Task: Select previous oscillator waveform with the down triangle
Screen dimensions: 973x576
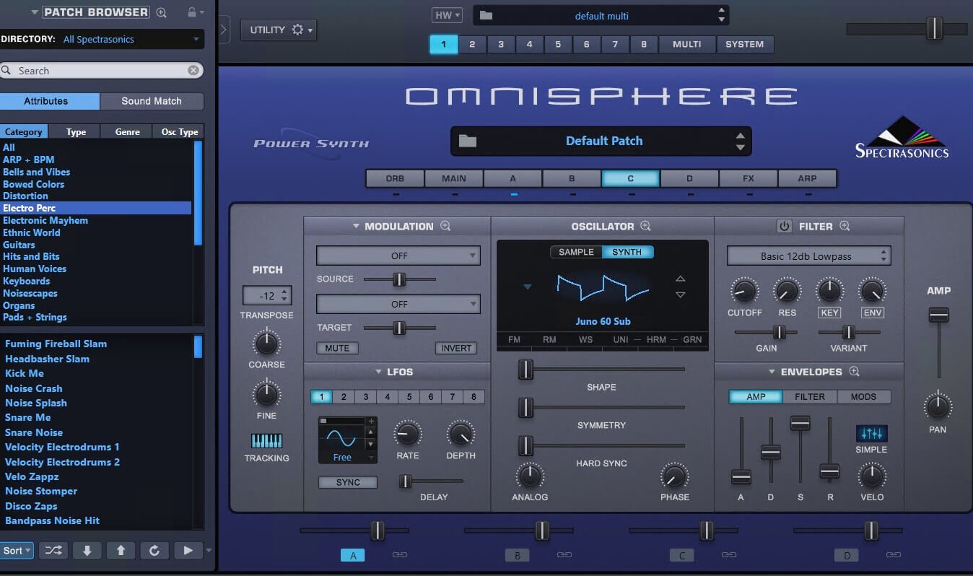Action: [x=680, y=294]
